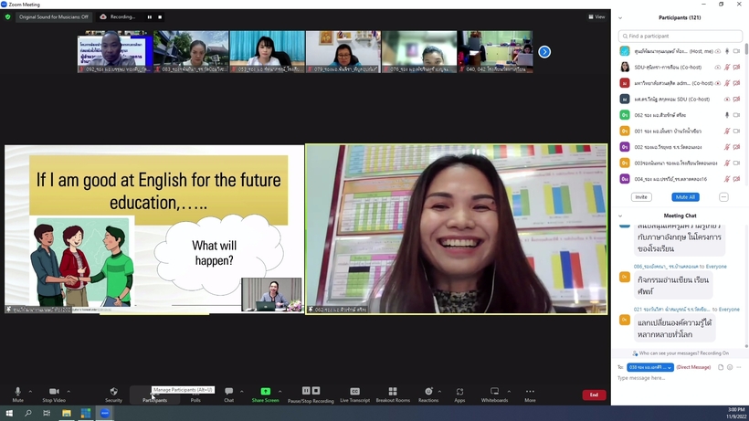This screenshot has height=421, width=749.
Task: Select participant 003 row
Action: 680,163
